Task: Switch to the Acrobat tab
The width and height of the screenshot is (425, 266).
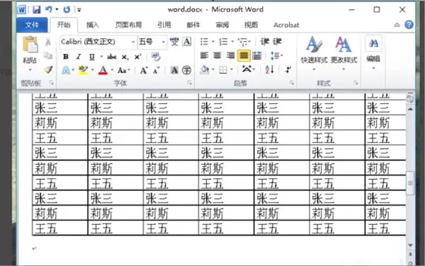Action: 286,25
